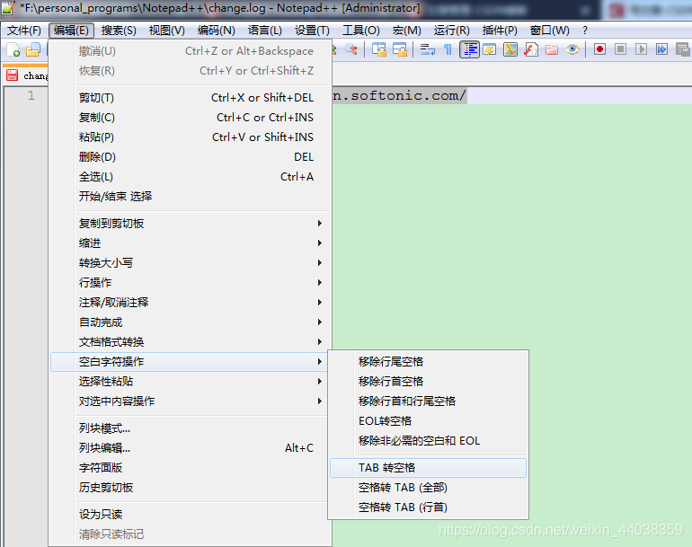Select 移除行首和行尾空格 in the submenu
The width and height of the screenshot is (692, 547).
(x=428, y=401)
